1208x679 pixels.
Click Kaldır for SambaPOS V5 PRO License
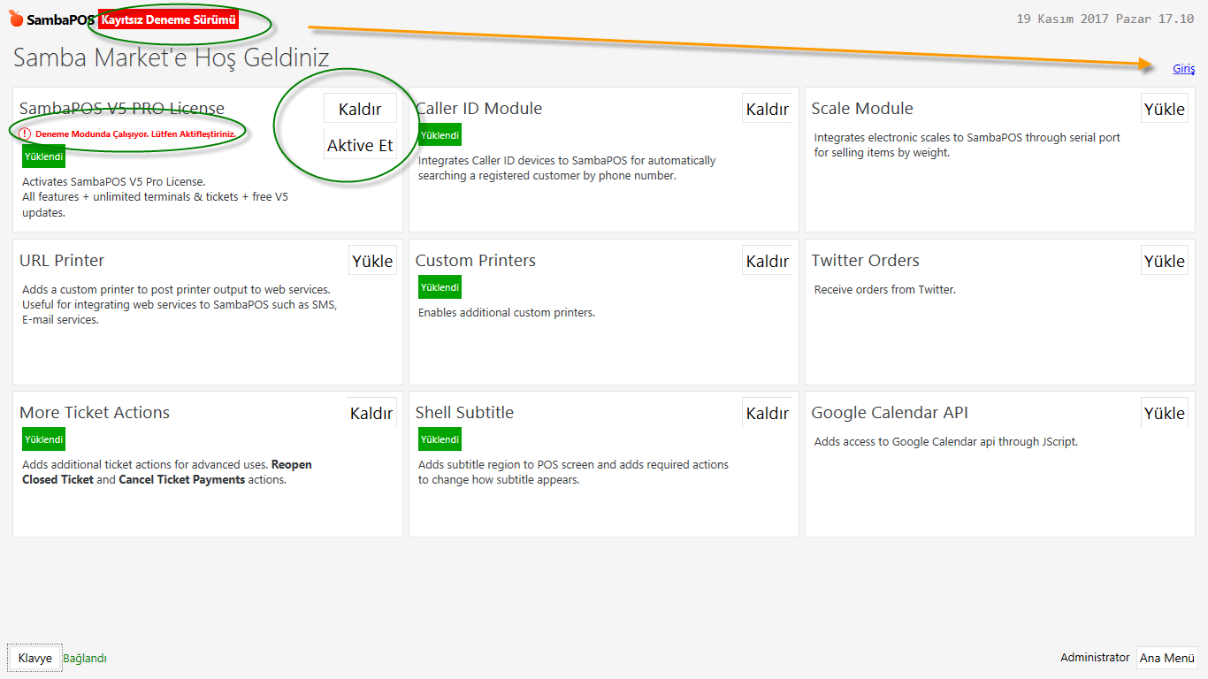[x=360, y=109]
